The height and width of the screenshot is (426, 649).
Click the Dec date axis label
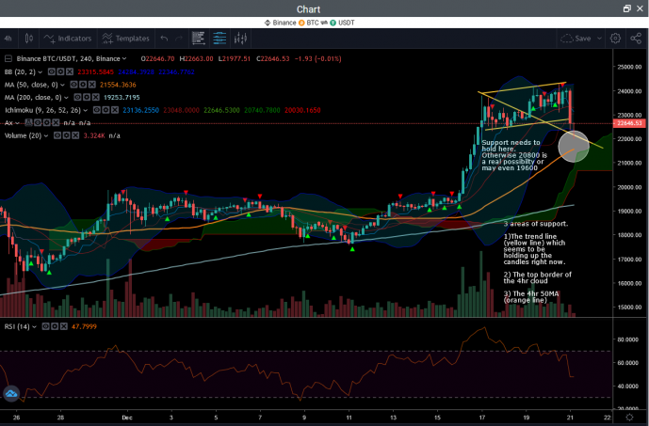tap(127, 418)
